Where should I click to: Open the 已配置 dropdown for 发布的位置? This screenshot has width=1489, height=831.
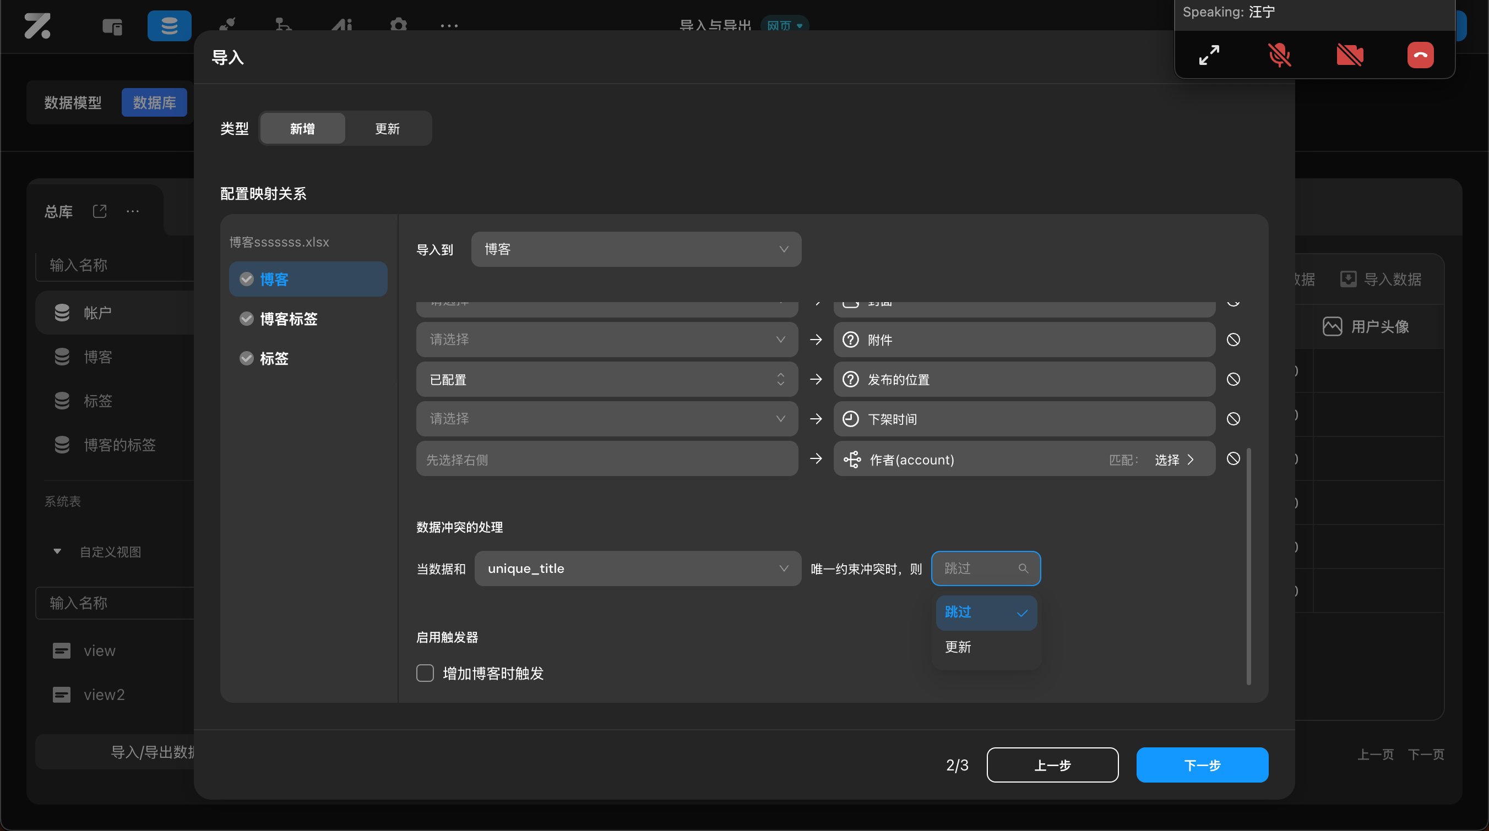click(607, 379)
